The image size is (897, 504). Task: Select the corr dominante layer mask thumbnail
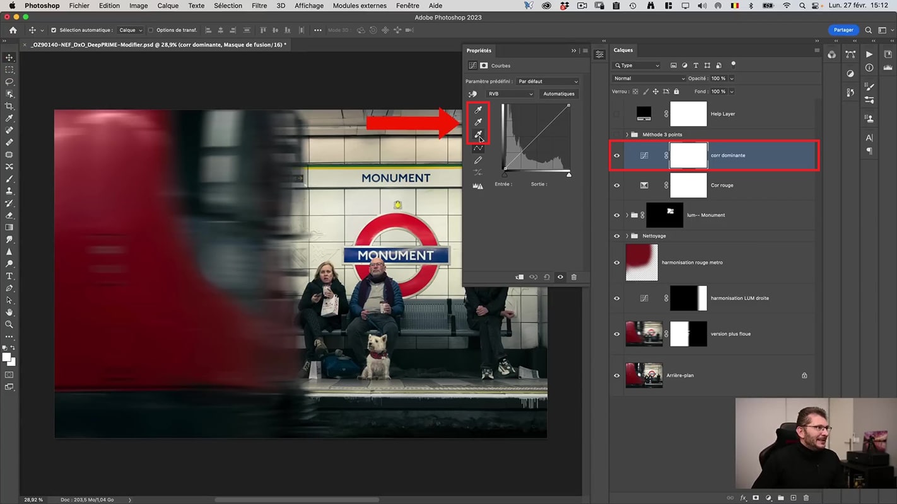click(688, 156)
